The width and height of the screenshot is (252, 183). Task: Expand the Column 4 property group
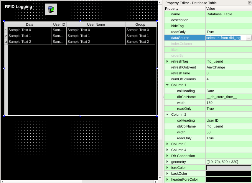[x=167, y=150]
